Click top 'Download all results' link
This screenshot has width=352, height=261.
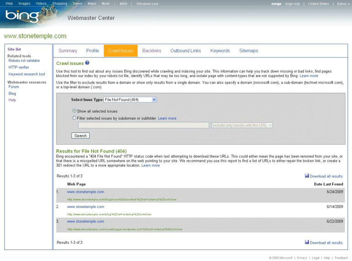tap(326, 176)
